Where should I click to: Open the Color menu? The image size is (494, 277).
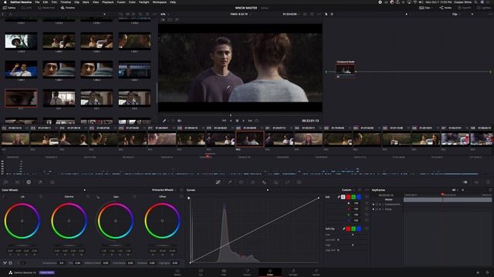tap(132, 2)
